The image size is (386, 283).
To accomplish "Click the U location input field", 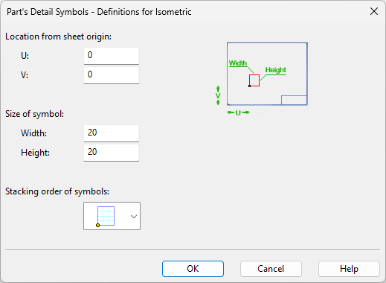I will click(x=112, y=56).
